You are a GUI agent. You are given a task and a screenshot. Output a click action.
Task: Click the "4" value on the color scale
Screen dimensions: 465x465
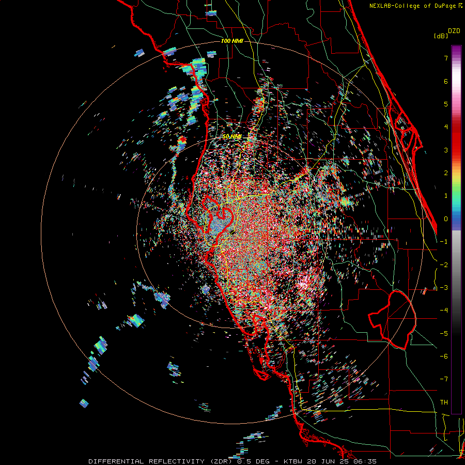pyautogui.click(x=446, y=127)
